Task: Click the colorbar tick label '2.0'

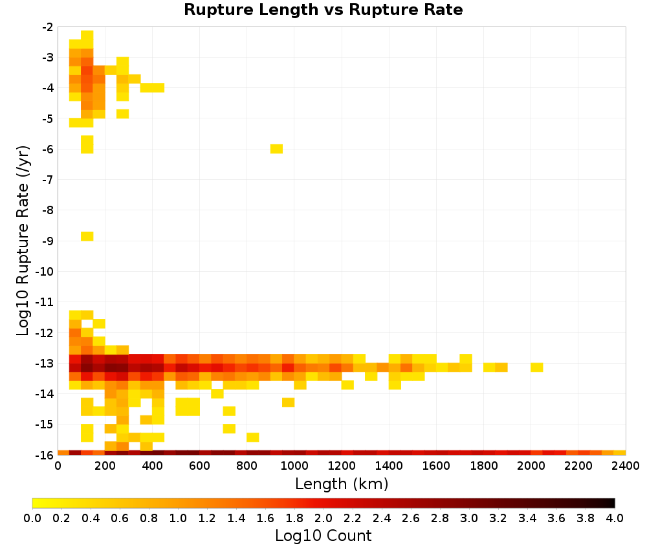Action: [x=323, y=518]
